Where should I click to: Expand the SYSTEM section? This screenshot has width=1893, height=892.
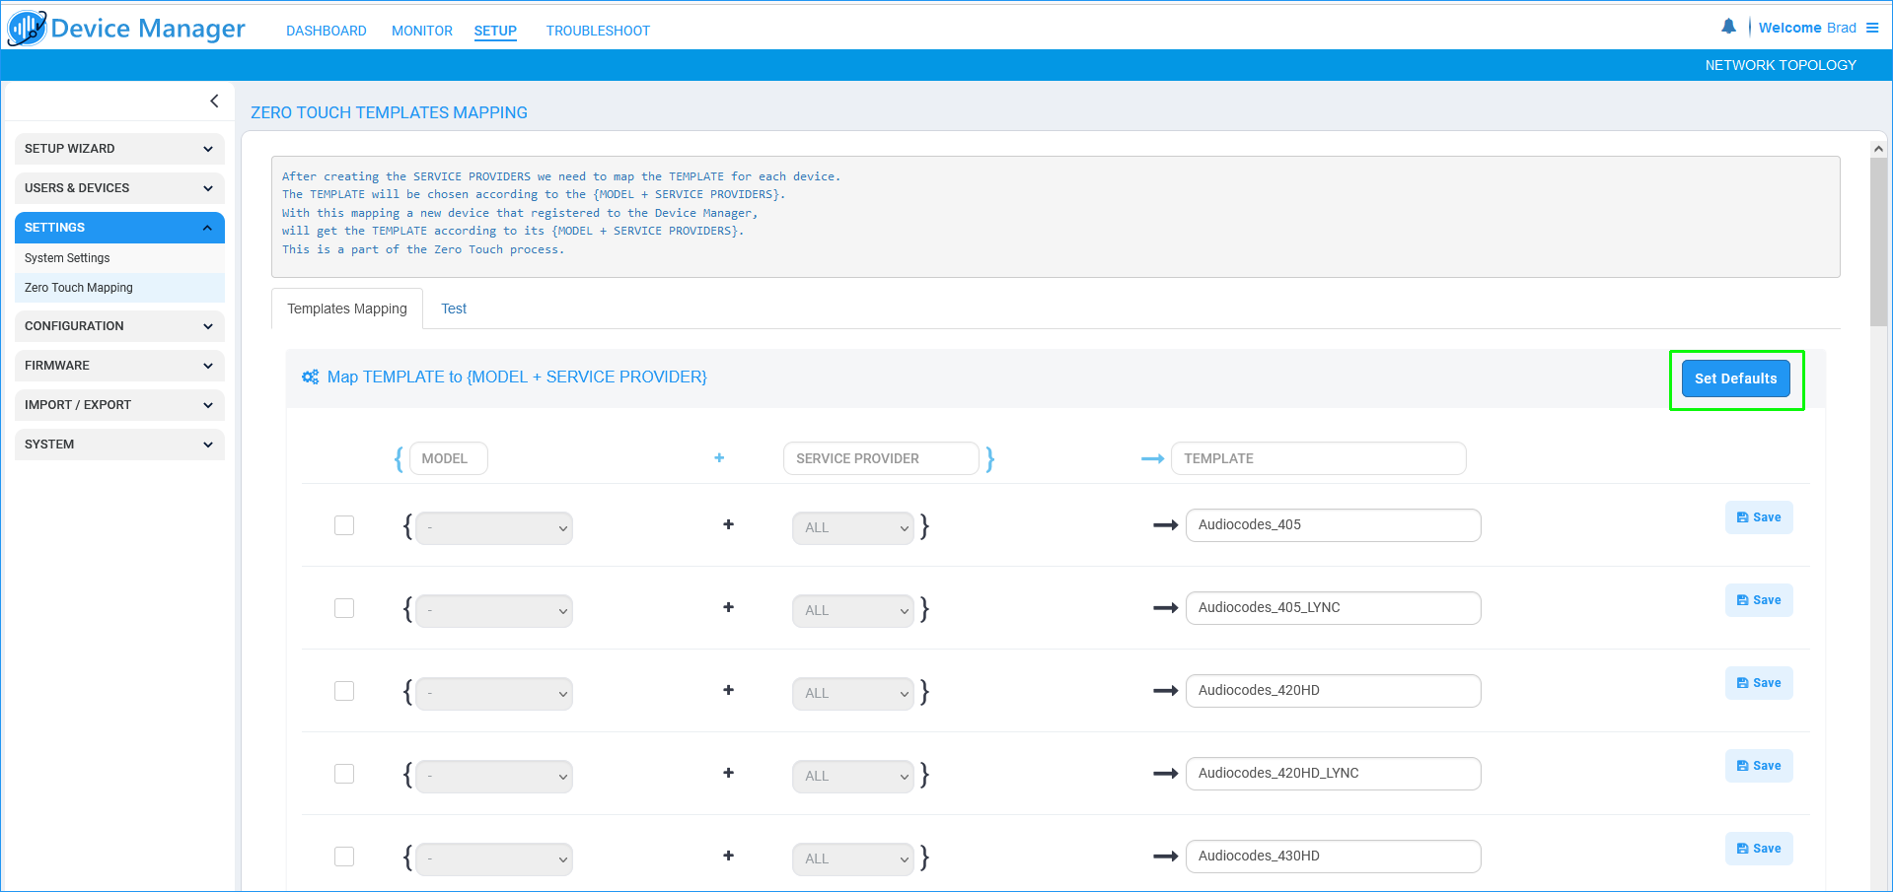pyautogui.click(x=119, y=445)
